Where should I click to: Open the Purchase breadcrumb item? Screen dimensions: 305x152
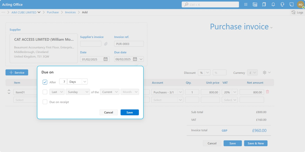[53, 12]
